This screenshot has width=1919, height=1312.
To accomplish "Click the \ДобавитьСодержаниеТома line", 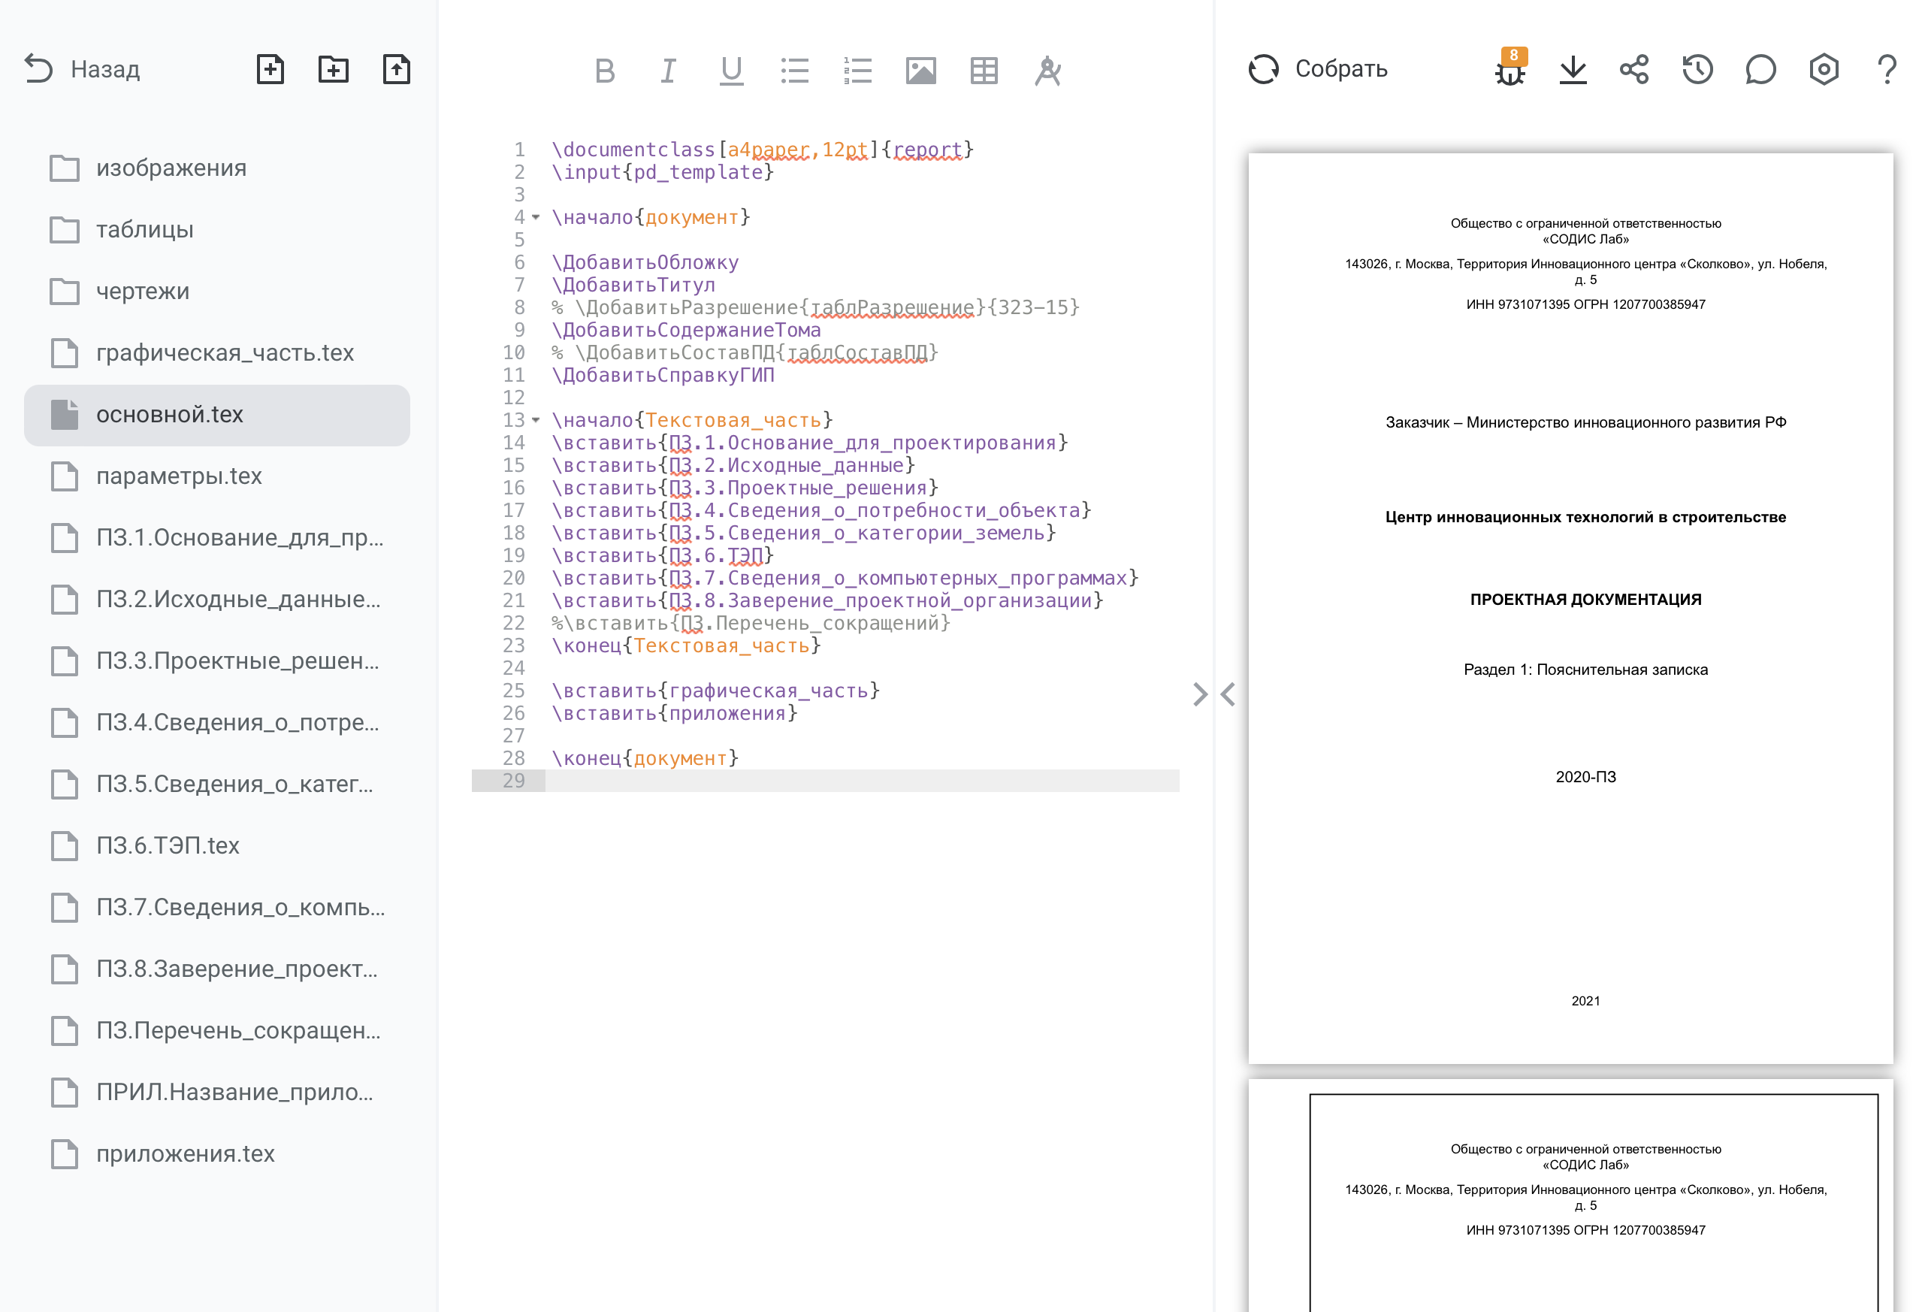I will tap(686, 331).
